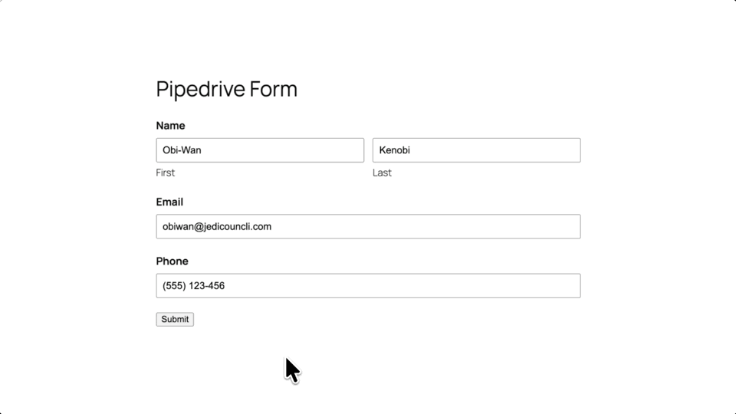
Task: Click the 'Obi-Wan' text in First field
Action: click(182, 150)
